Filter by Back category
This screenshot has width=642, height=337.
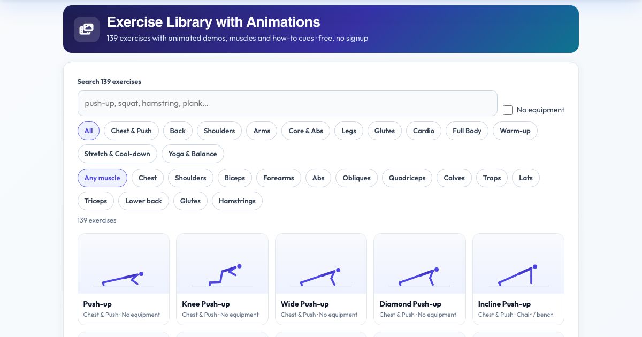pyautogui.click(x=178, y=131)
